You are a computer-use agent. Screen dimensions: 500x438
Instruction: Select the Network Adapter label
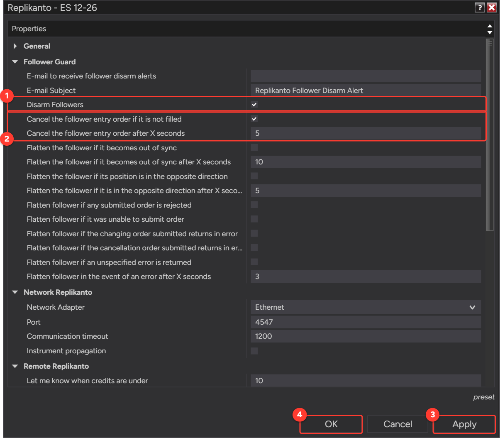[x=56, y=307]
